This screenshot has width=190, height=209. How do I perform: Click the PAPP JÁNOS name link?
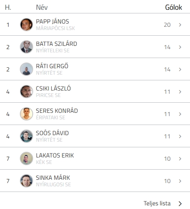[53, 22]
